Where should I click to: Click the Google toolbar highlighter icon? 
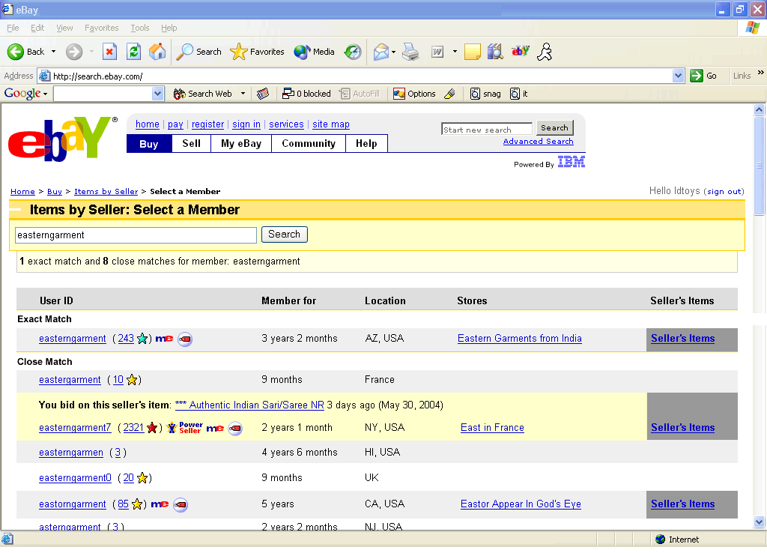point(450,94)
